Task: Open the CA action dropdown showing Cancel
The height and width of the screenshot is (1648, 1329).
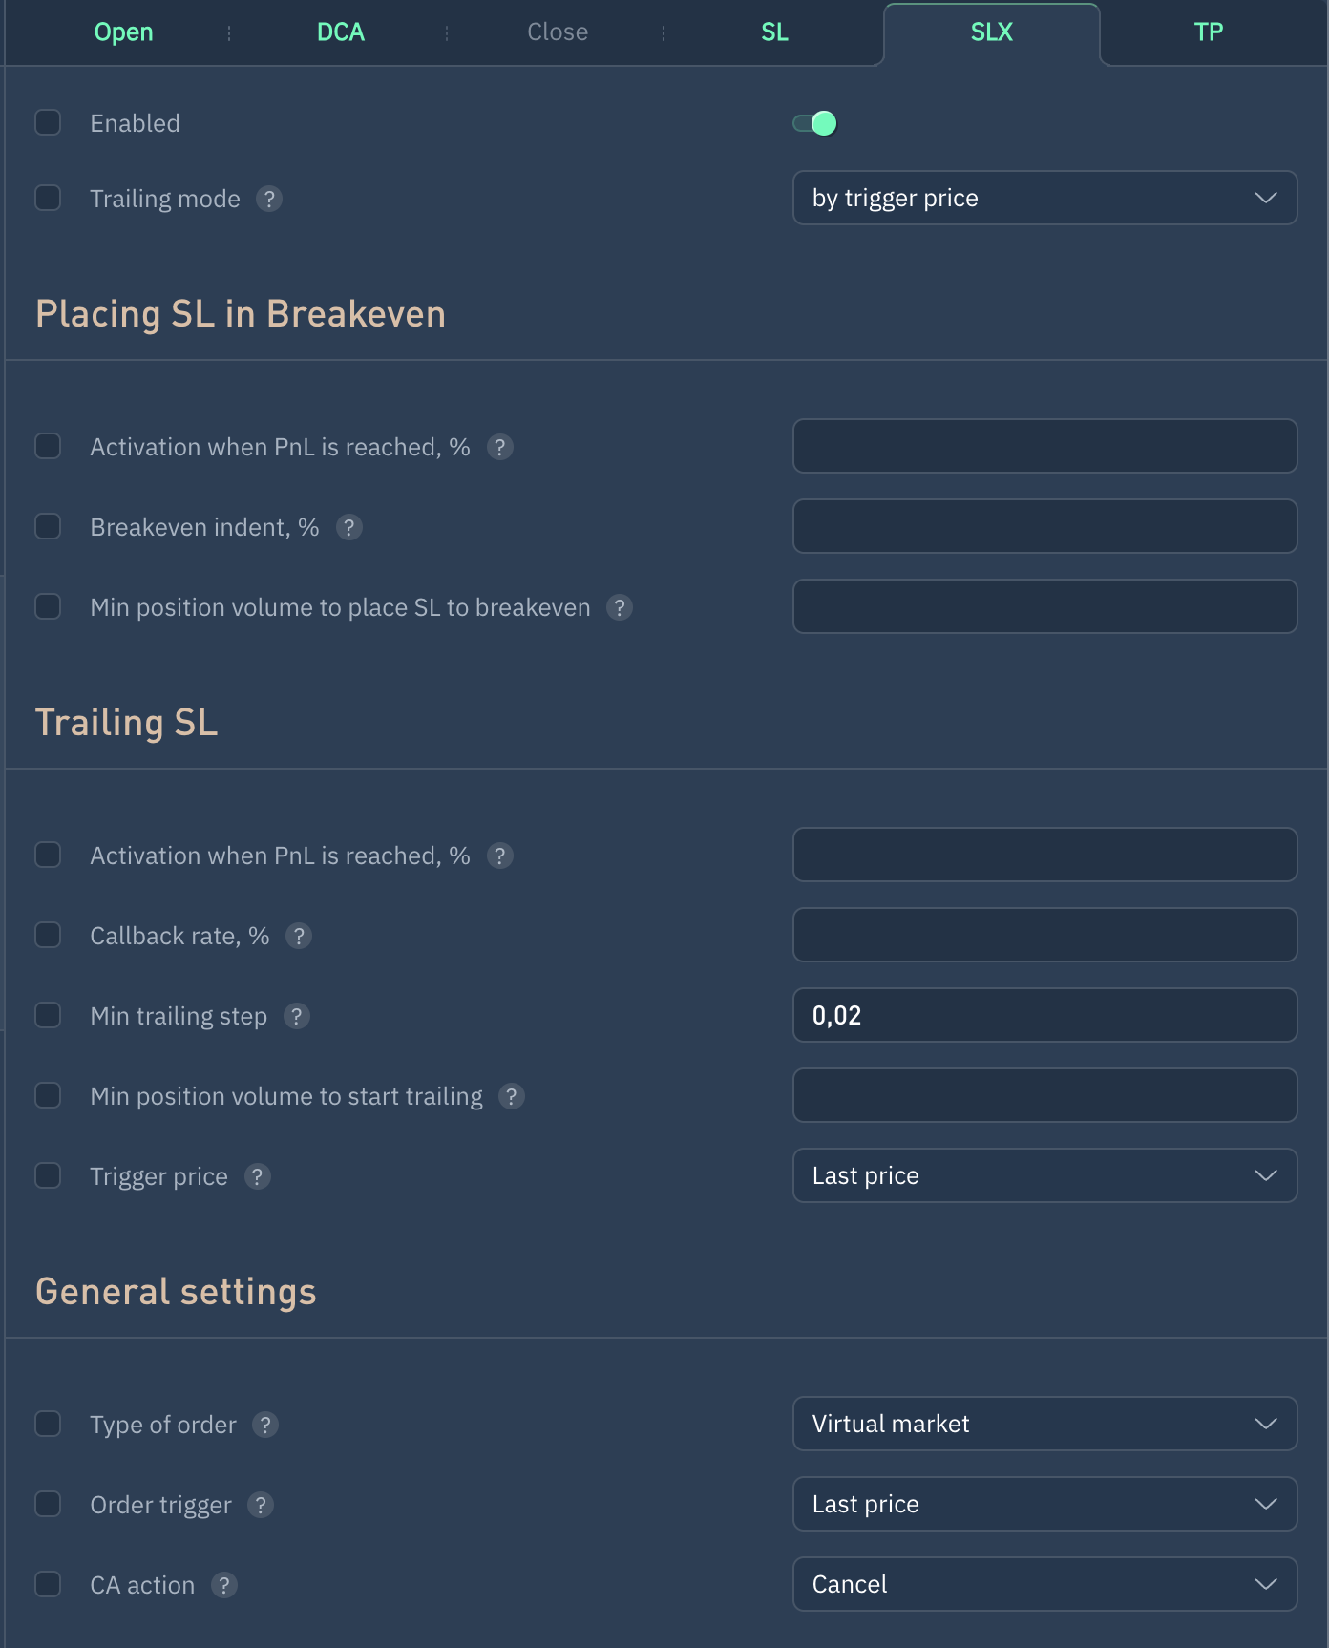Action: (1044, 1584)
